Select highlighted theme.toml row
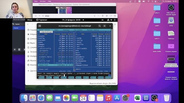The height and width of the screenshot is (103, 184). tap(55, 65)
